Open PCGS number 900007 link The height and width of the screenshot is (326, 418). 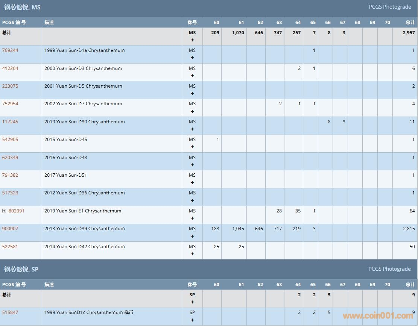click(x=10, y=229)
